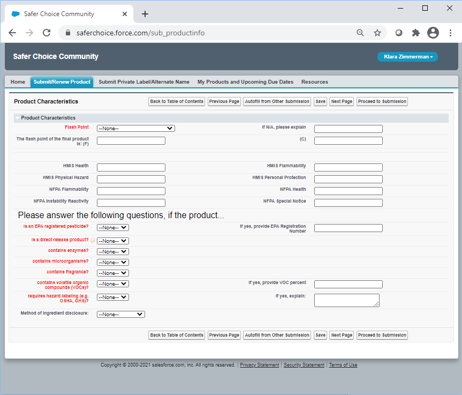Click the Privacy Statement link
462x395 pixels.
(x=259, y=365)
